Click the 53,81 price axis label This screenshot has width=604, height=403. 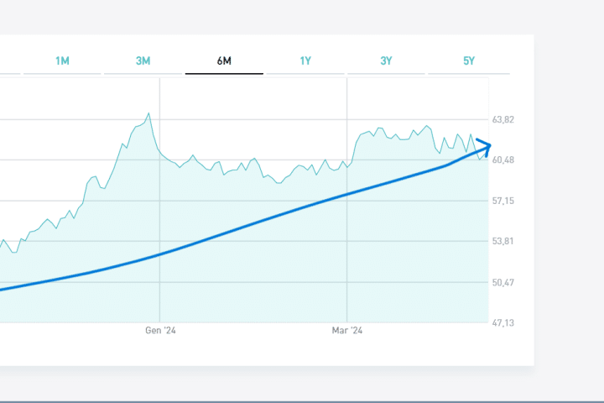tap(503, 242)
